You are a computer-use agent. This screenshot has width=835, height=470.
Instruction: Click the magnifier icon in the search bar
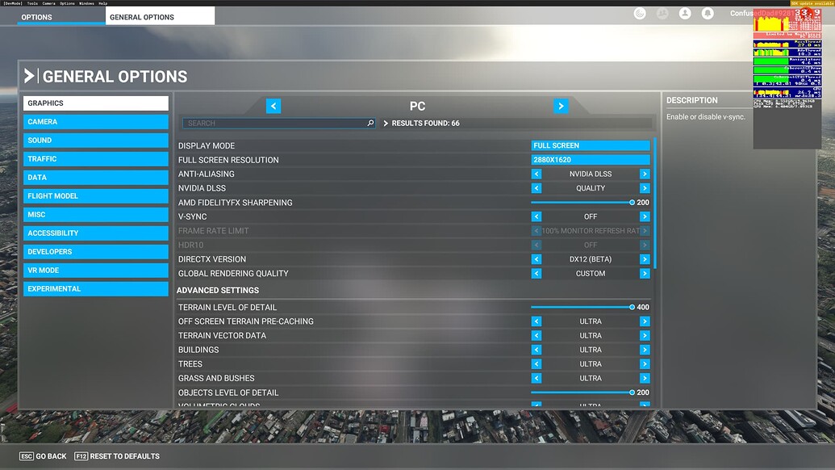(369, 123)
